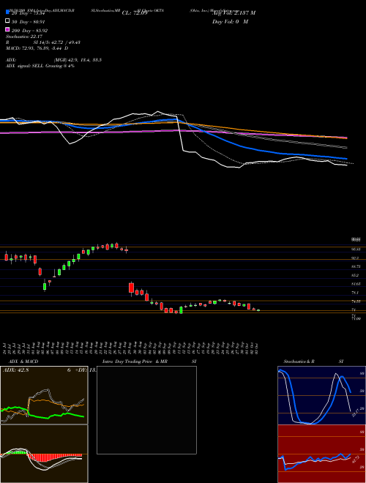
Task: Click the 'Stochastics & R' panel title
Action: [299, 362]
